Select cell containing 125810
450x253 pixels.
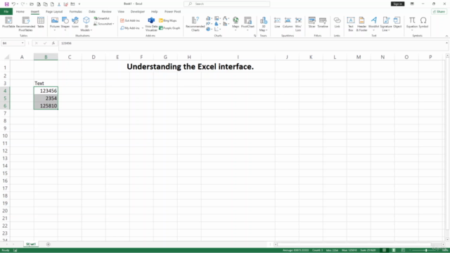coord(46,106)
